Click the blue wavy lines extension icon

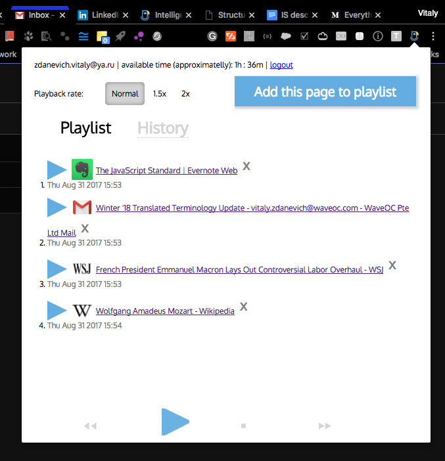[x=83, y=36]
